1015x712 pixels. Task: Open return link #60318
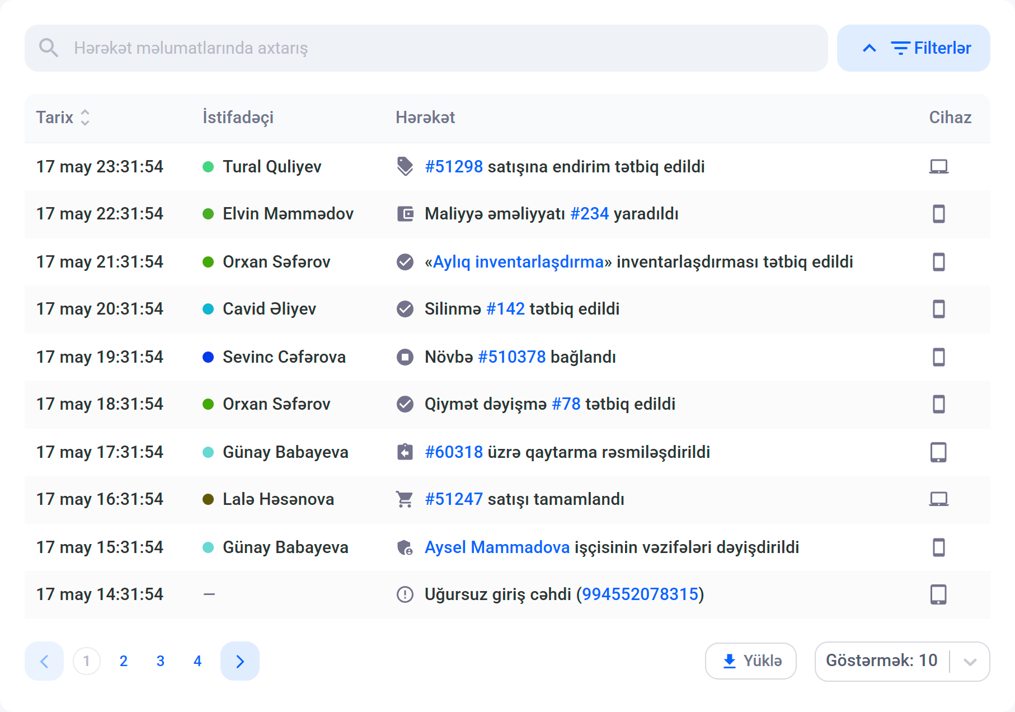(454, 452)
